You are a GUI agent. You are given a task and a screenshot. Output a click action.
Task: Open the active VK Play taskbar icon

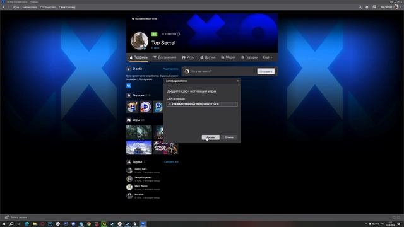click(143, 224)
